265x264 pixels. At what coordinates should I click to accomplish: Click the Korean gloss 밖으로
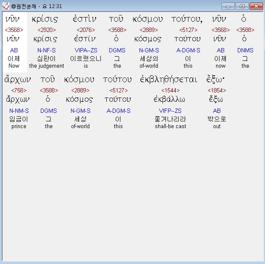217,119
